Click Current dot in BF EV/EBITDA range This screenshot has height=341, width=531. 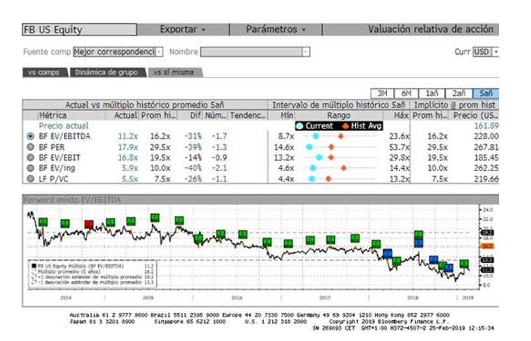pyautogui.click(x=315, y=136)
